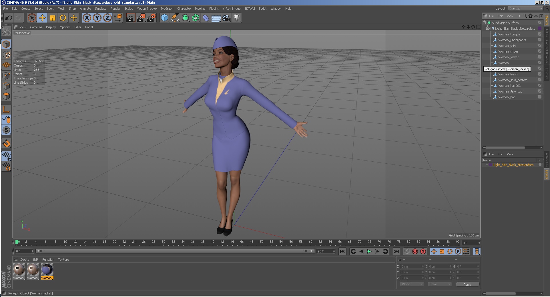Open the MoGraph menu
The height and width of the screenshot is (297, 550).
[167, 9]
